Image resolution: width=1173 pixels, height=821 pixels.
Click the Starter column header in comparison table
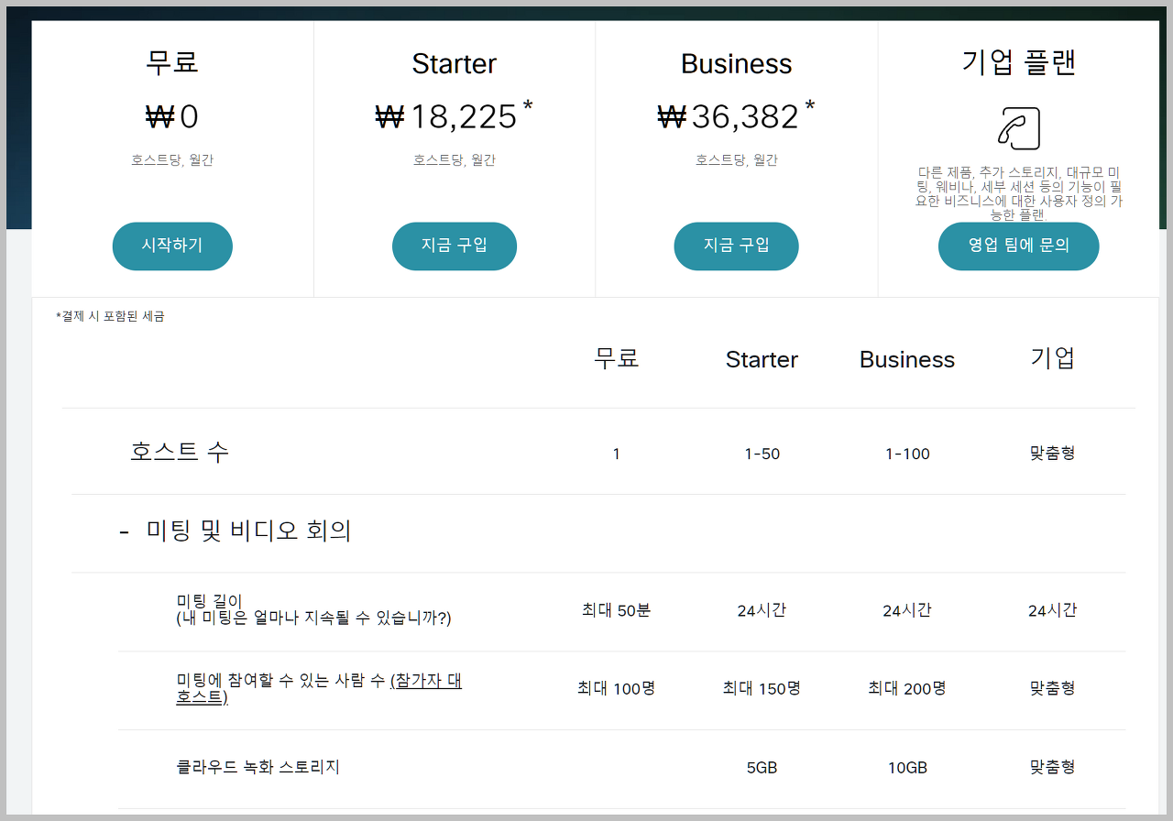[762, 359]
